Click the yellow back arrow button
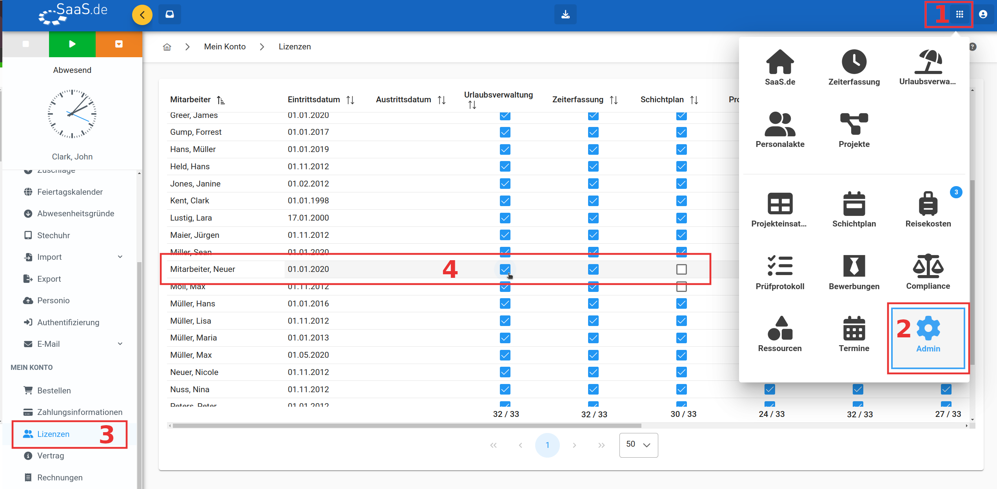This screenshot has height=489, width=997. click(142, 15)
